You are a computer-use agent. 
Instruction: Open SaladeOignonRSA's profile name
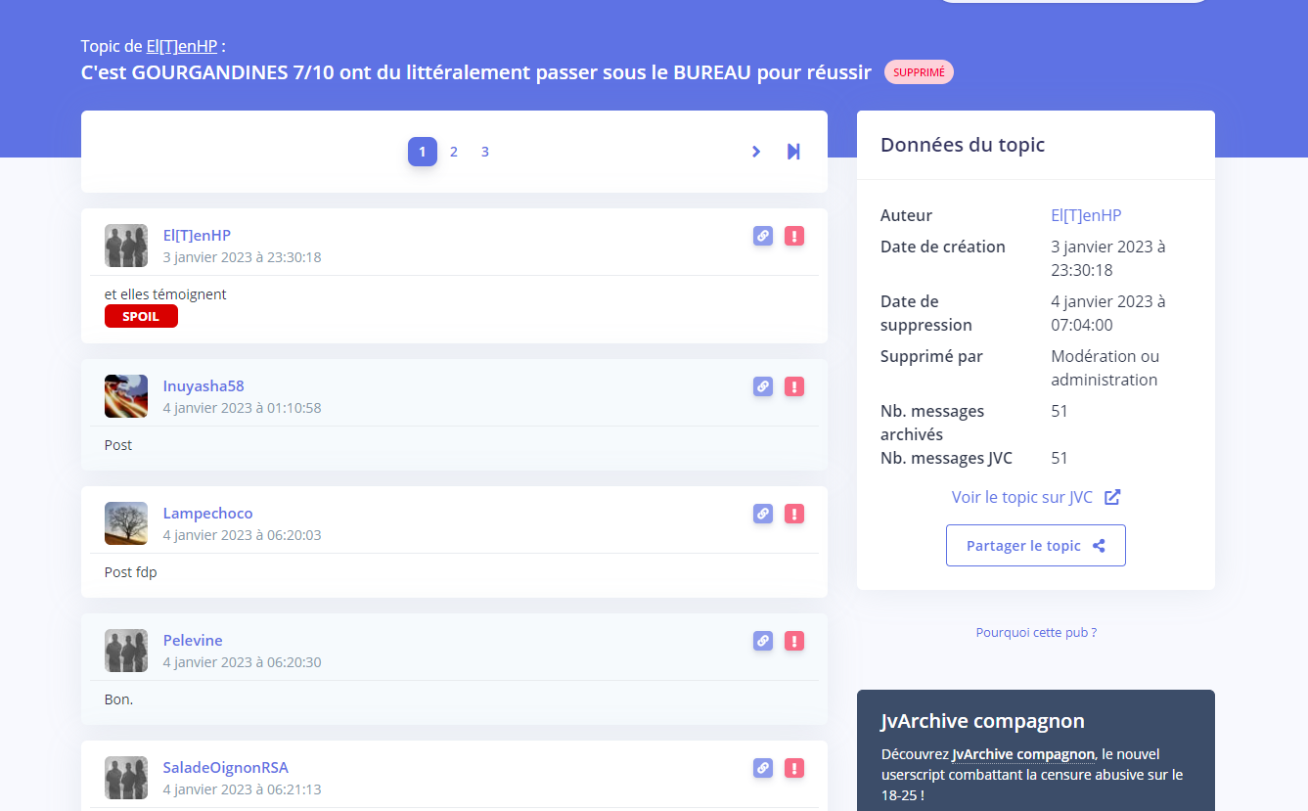tap(226, 767)
